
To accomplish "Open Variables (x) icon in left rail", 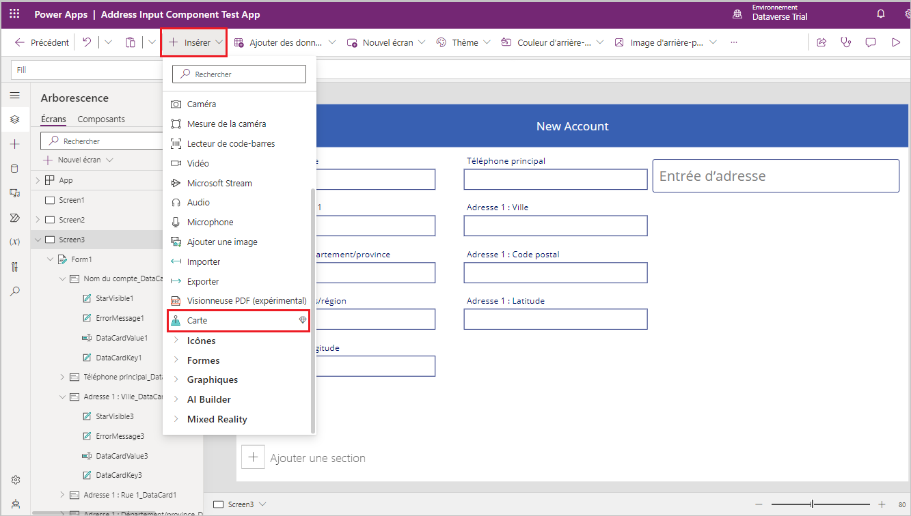I will tap(14, 242).
